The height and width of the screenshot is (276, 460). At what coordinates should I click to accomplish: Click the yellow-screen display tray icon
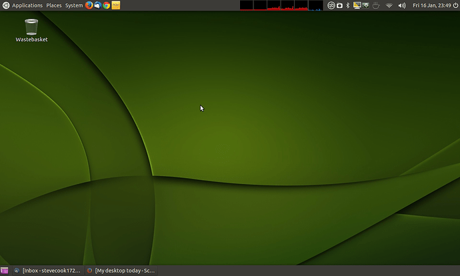click(x=357, y=5)
